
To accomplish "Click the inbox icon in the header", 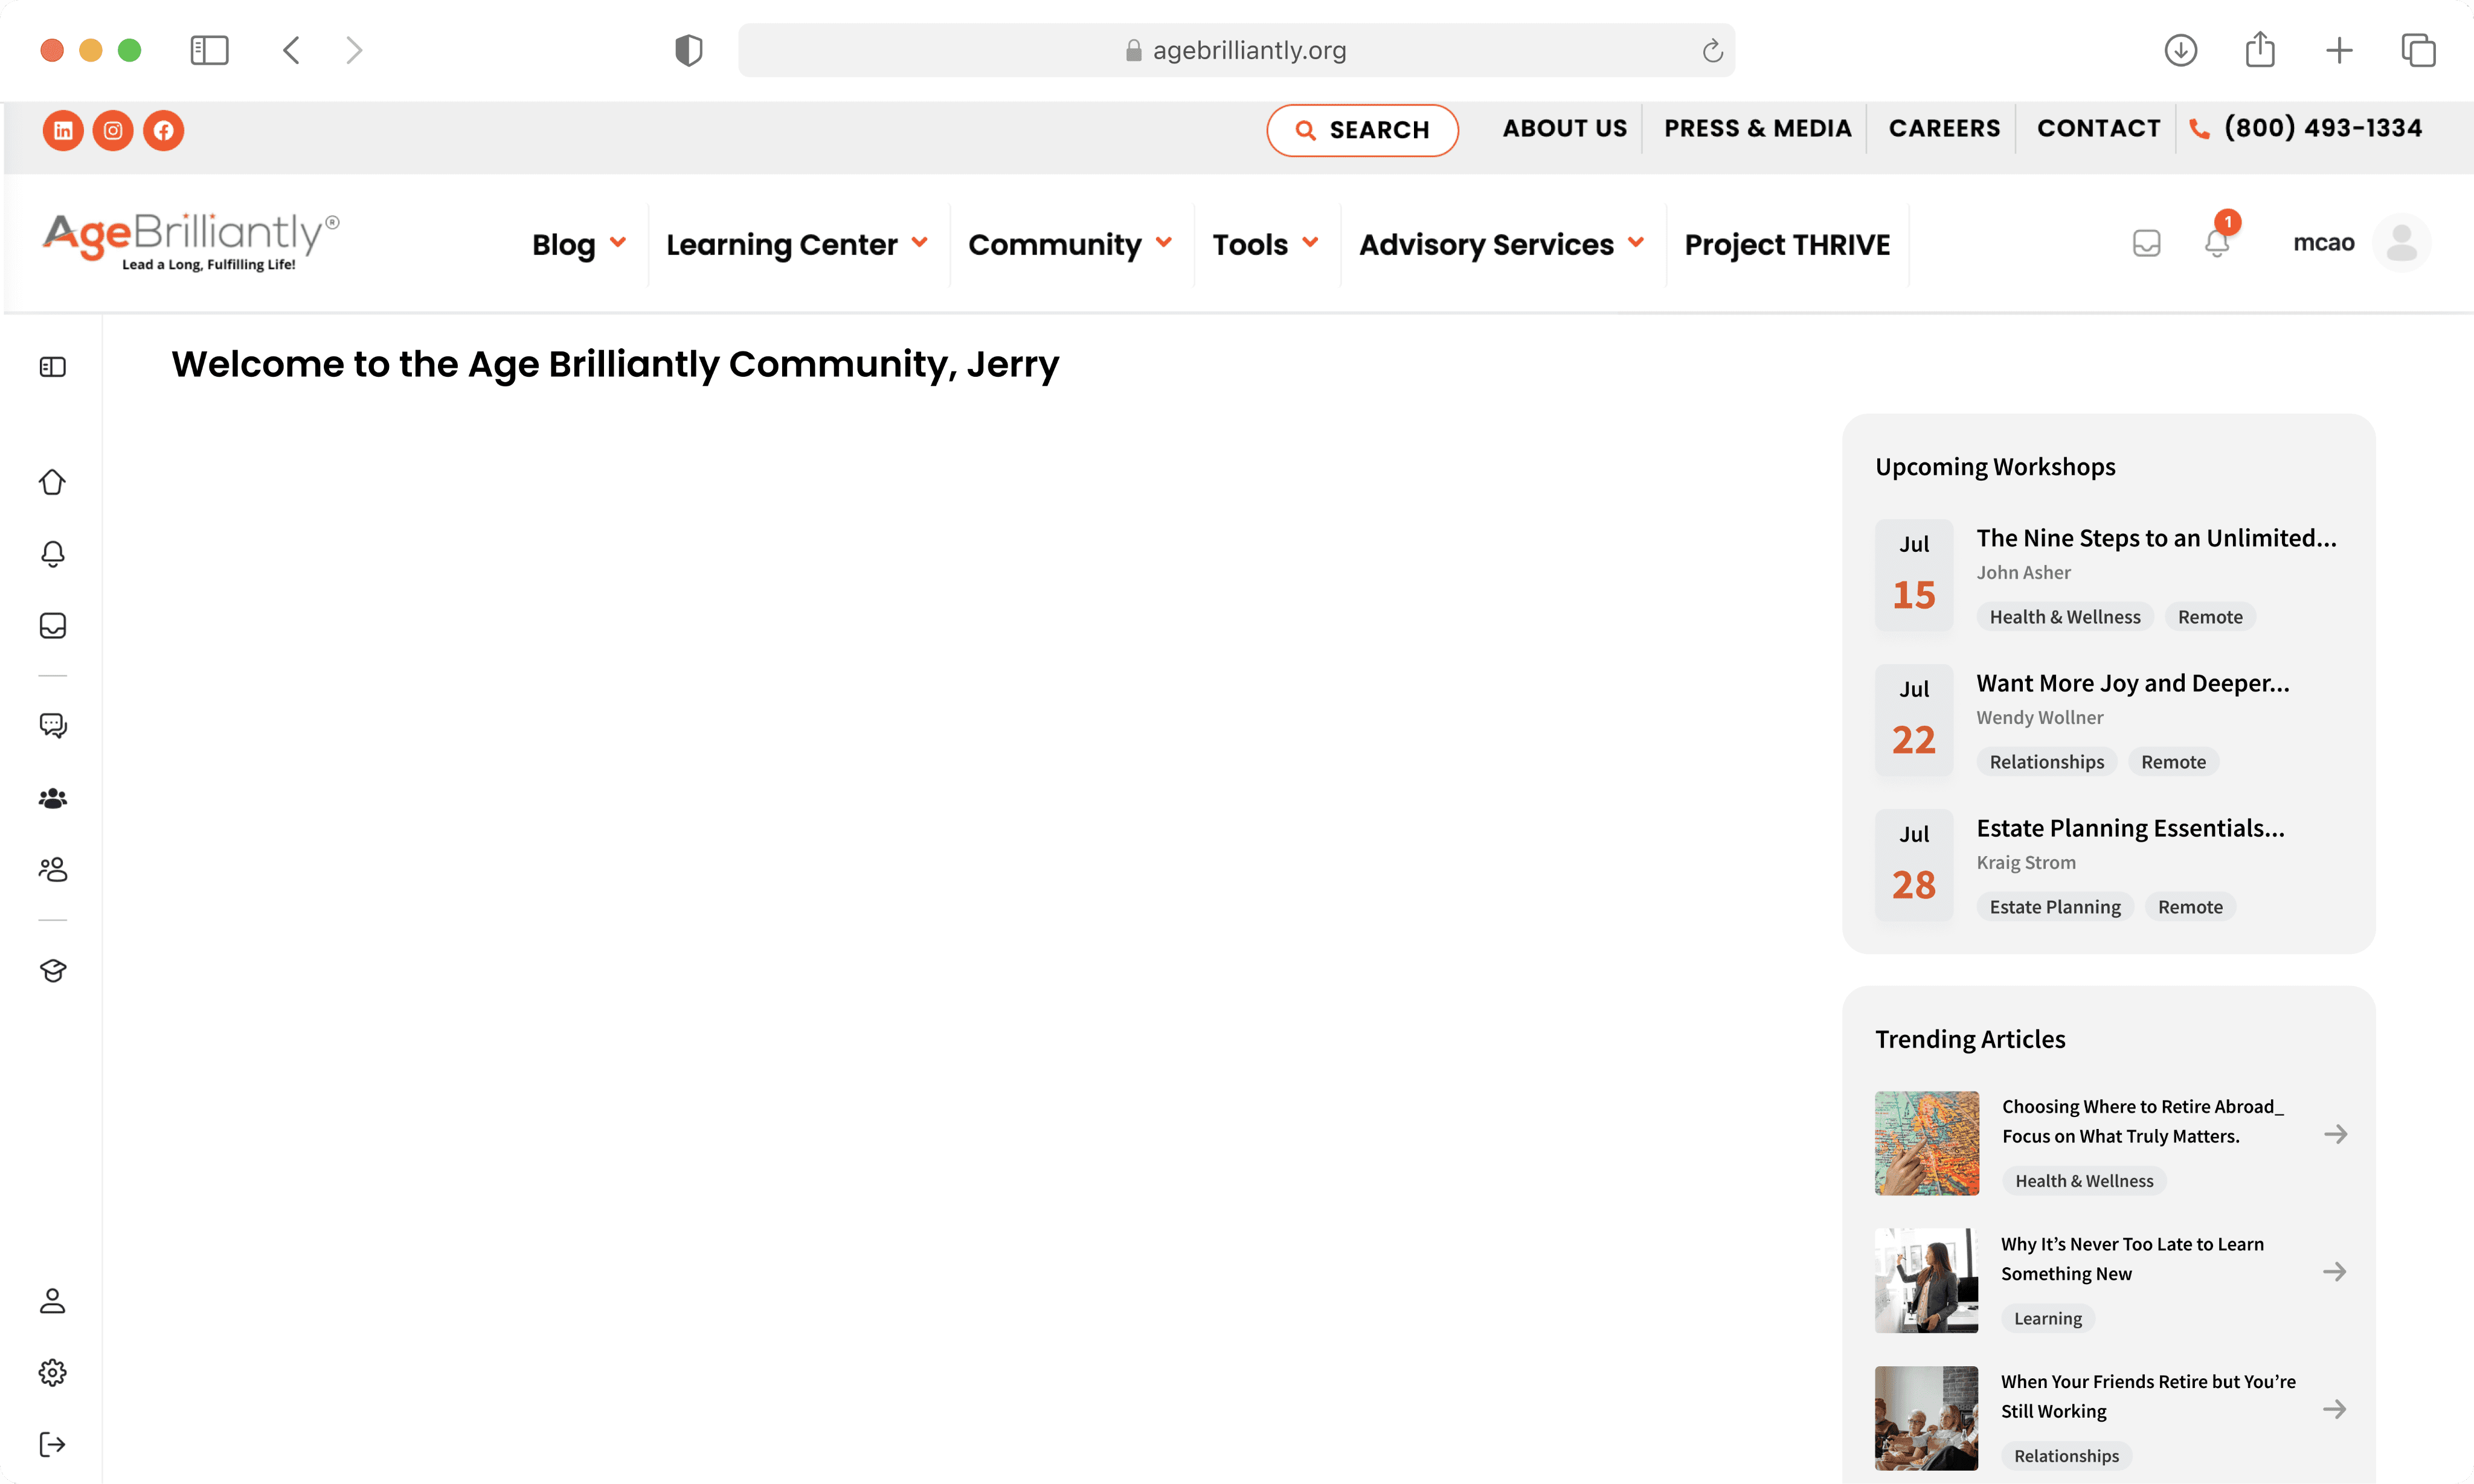I will tap(2147, 243).
